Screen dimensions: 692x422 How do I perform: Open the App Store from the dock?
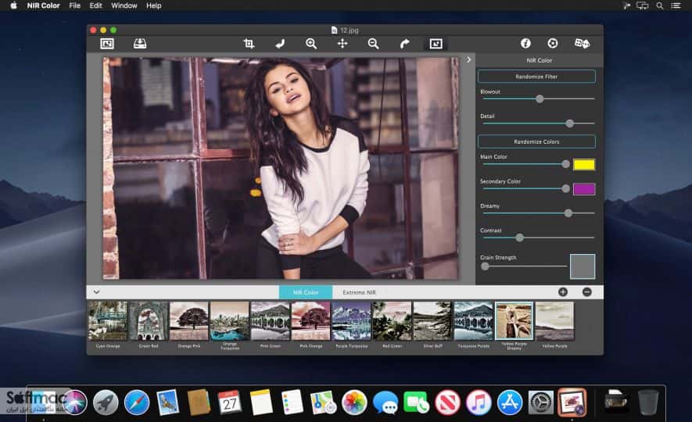coord(509,402)
